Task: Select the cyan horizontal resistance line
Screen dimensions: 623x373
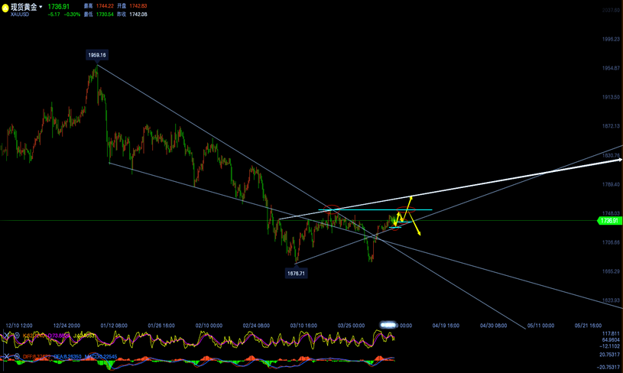Action: click(x=375, y=209)
